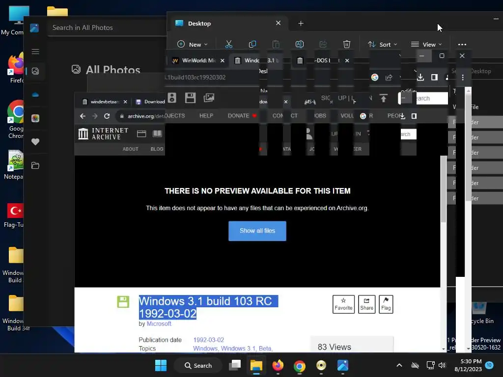Click the Internet Archive upload arrow icon
Screen dimensions: 503x377
[x=384, y=98]
